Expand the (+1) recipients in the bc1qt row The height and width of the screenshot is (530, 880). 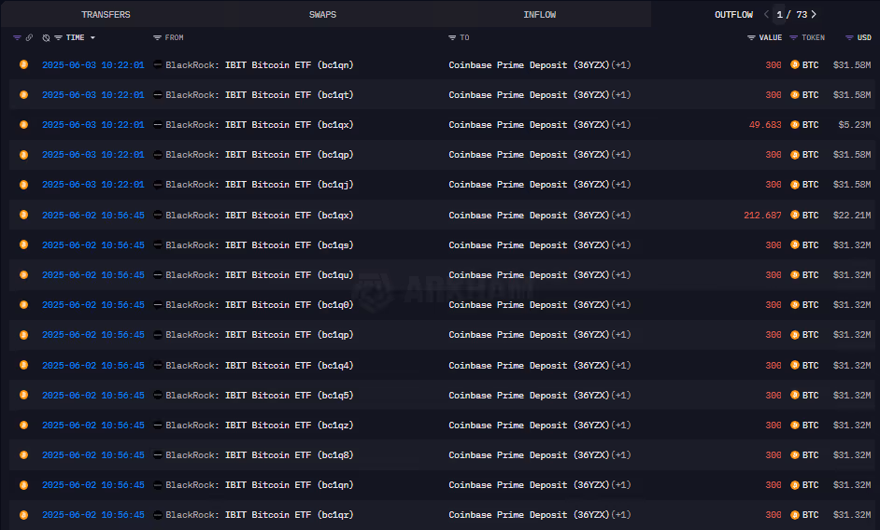click(621, 95)
